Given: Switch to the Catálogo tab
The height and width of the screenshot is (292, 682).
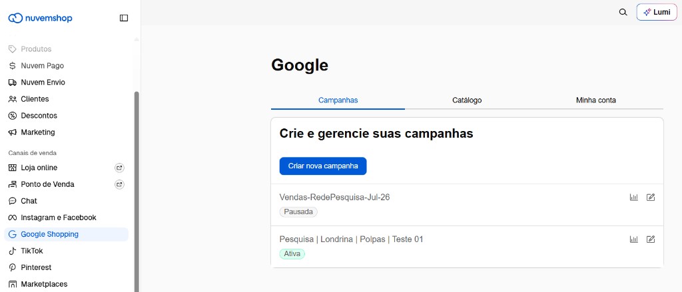Looking at the screenshot, I should point(467,100).
